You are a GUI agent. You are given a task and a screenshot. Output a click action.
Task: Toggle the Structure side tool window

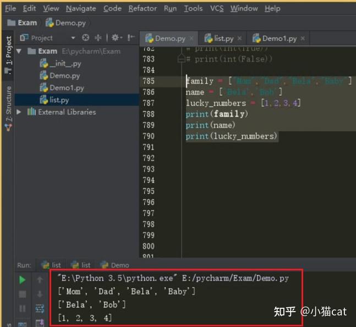coord(8,108)
